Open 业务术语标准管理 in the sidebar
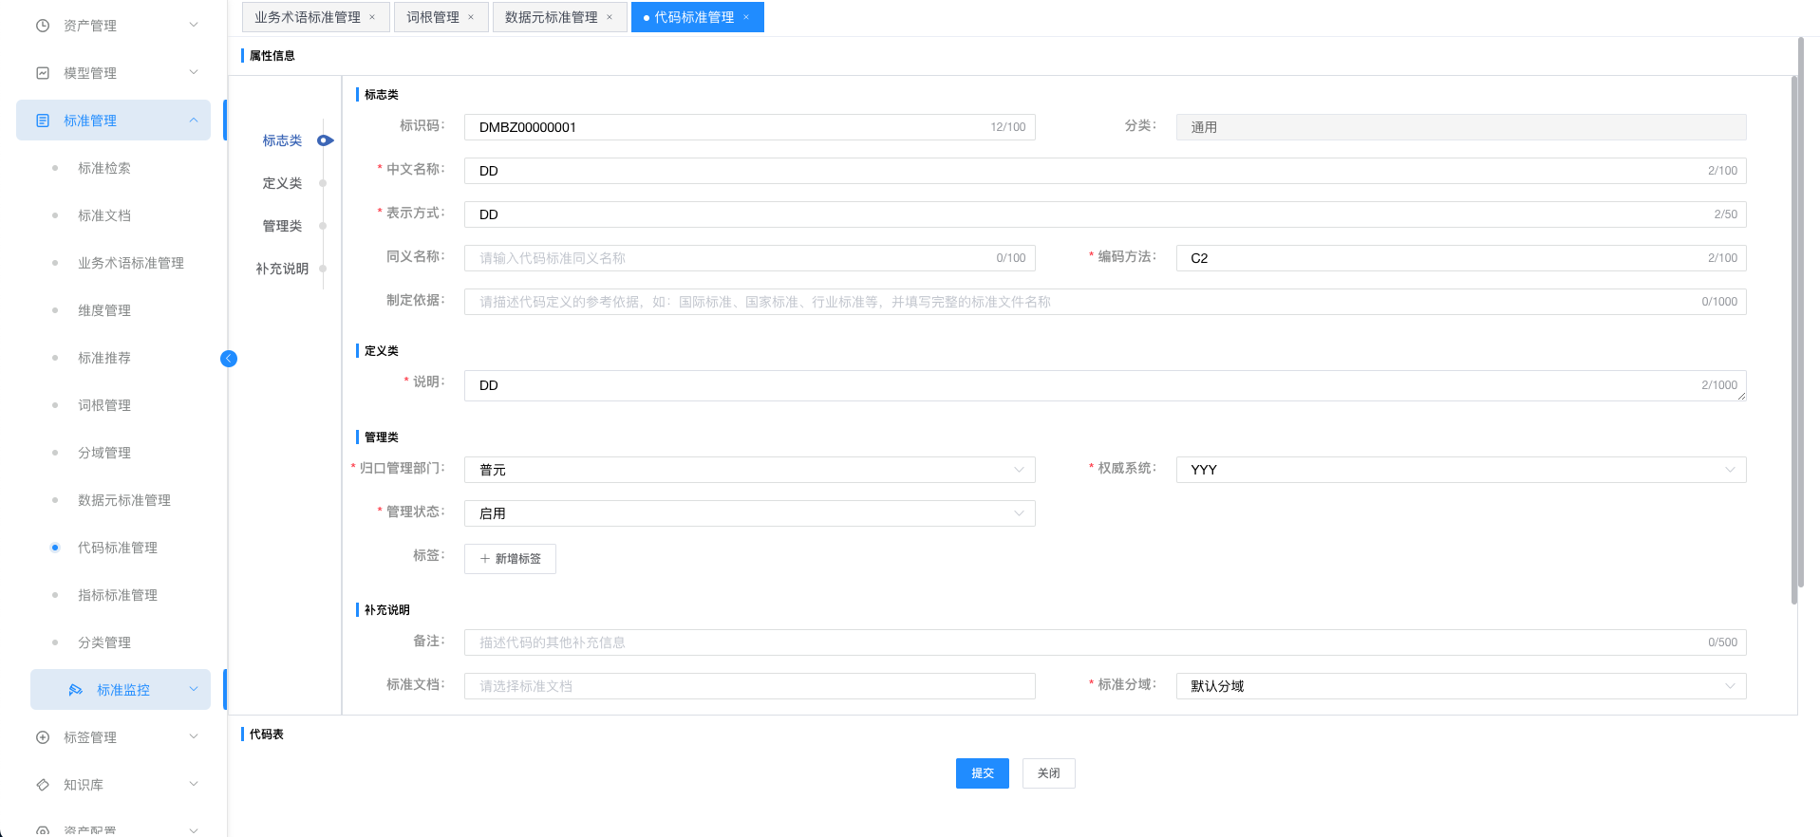The image size is (1820, 837). (x=131, y=263)
